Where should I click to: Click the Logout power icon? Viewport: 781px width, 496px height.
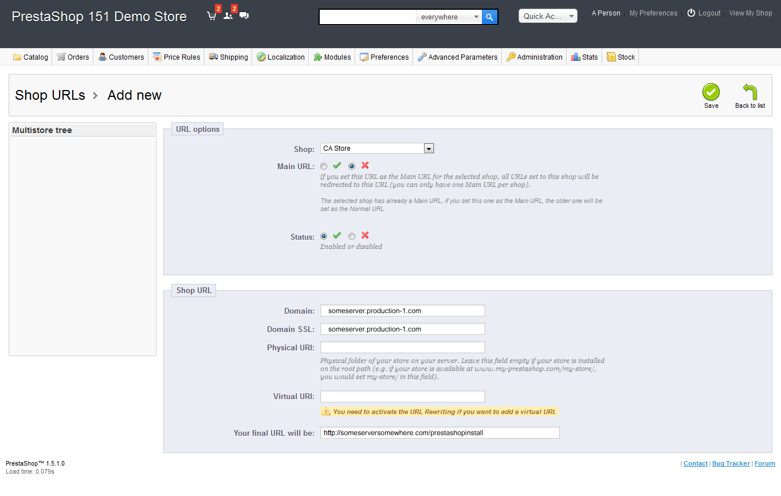coord(691,13)
